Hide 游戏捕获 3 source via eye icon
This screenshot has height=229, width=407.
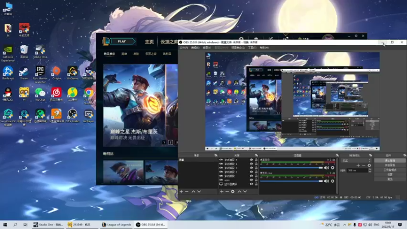(x=251, y=168)
